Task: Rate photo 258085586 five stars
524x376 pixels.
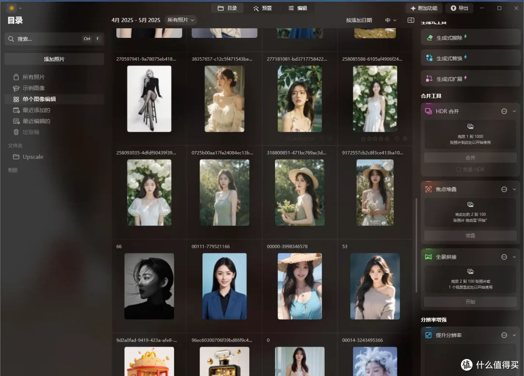Action: [387, 138]
